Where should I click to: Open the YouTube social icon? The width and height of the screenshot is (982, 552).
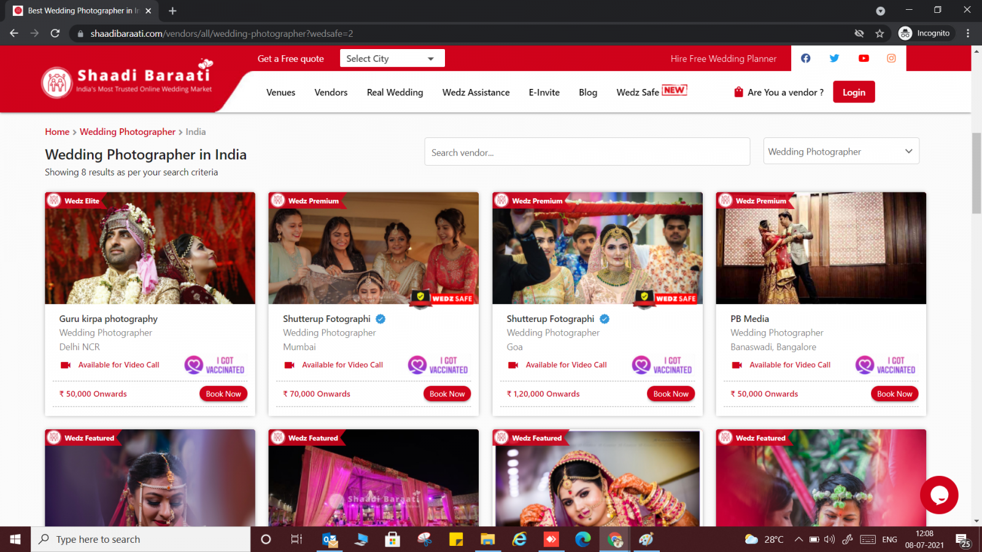(x=864, y=58)
